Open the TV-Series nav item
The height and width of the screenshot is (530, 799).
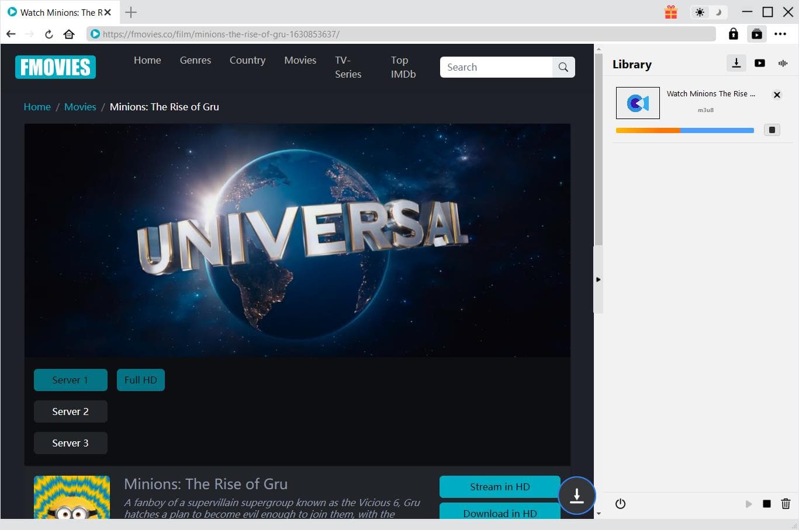point(348,67)
